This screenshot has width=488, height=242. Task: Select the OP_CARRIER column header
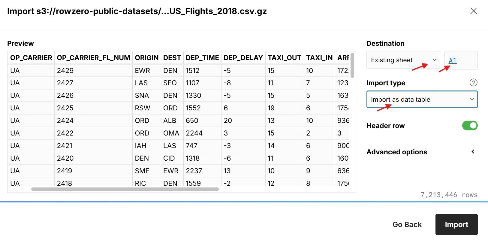[x=31, y=58]
